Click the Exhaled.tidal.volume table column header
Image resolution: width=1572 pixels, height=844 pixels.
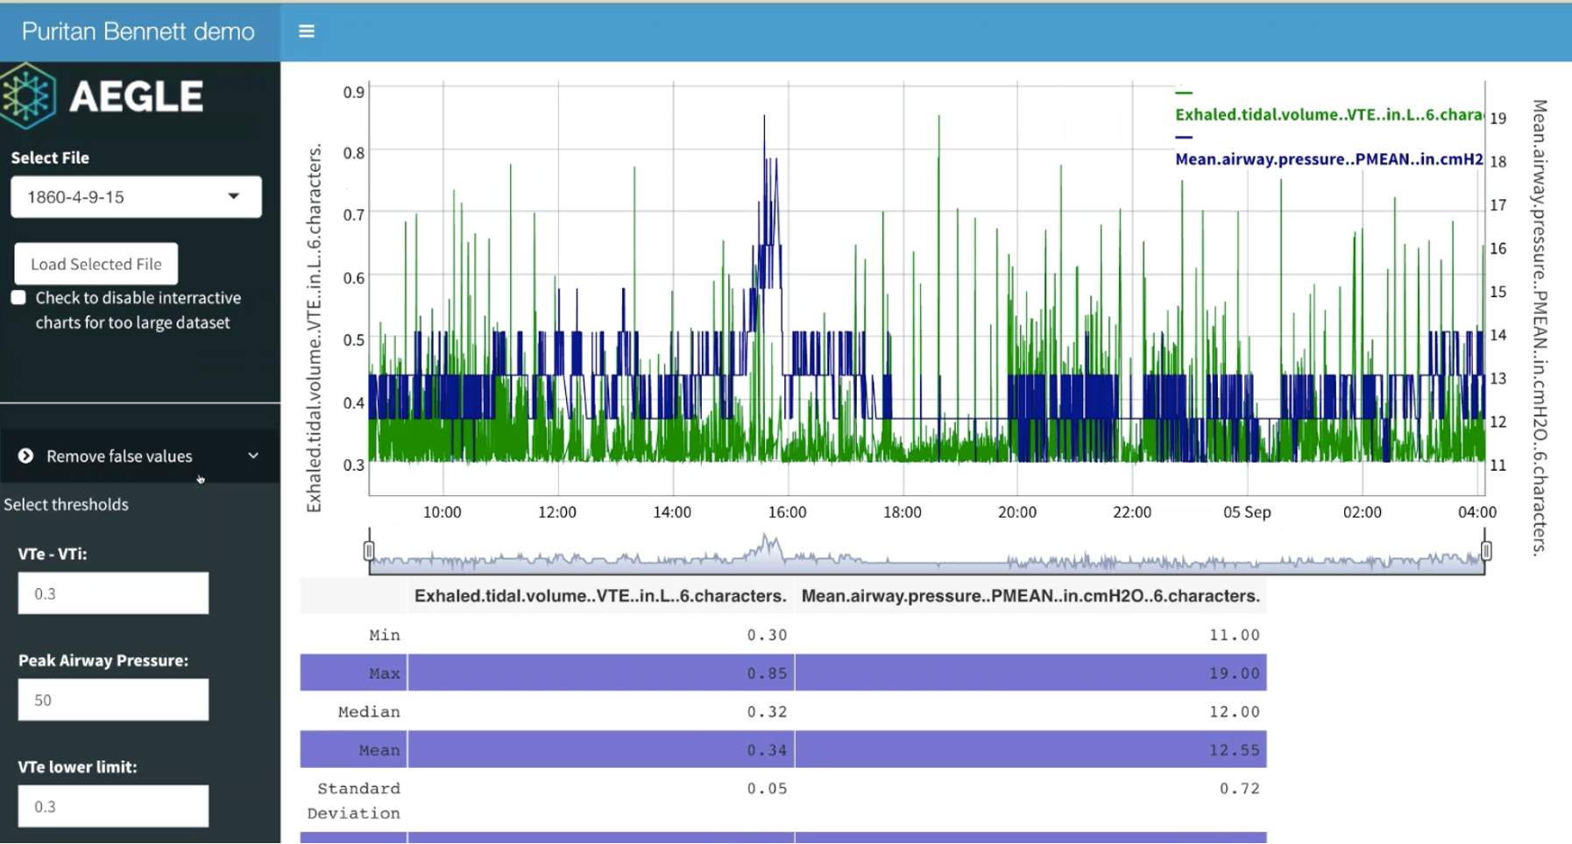coord(600,596)
